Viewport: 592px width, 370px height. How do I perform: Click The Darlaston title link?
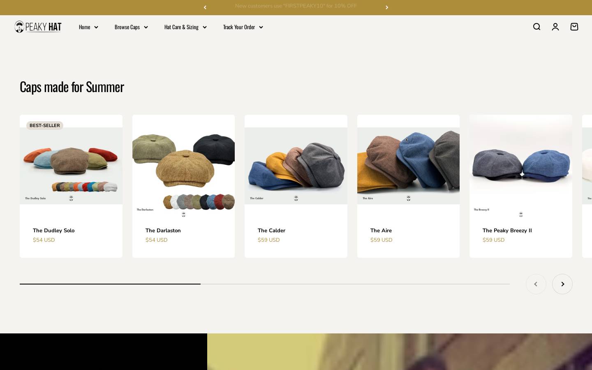(163, 231)
